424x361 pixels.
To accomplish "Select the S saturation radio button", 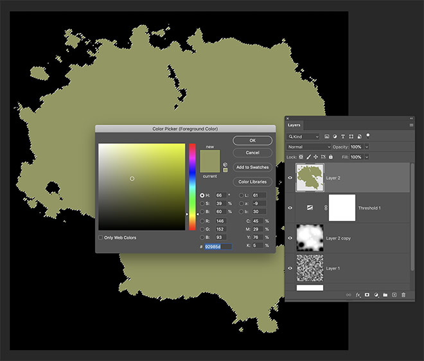I will (203, 203).
